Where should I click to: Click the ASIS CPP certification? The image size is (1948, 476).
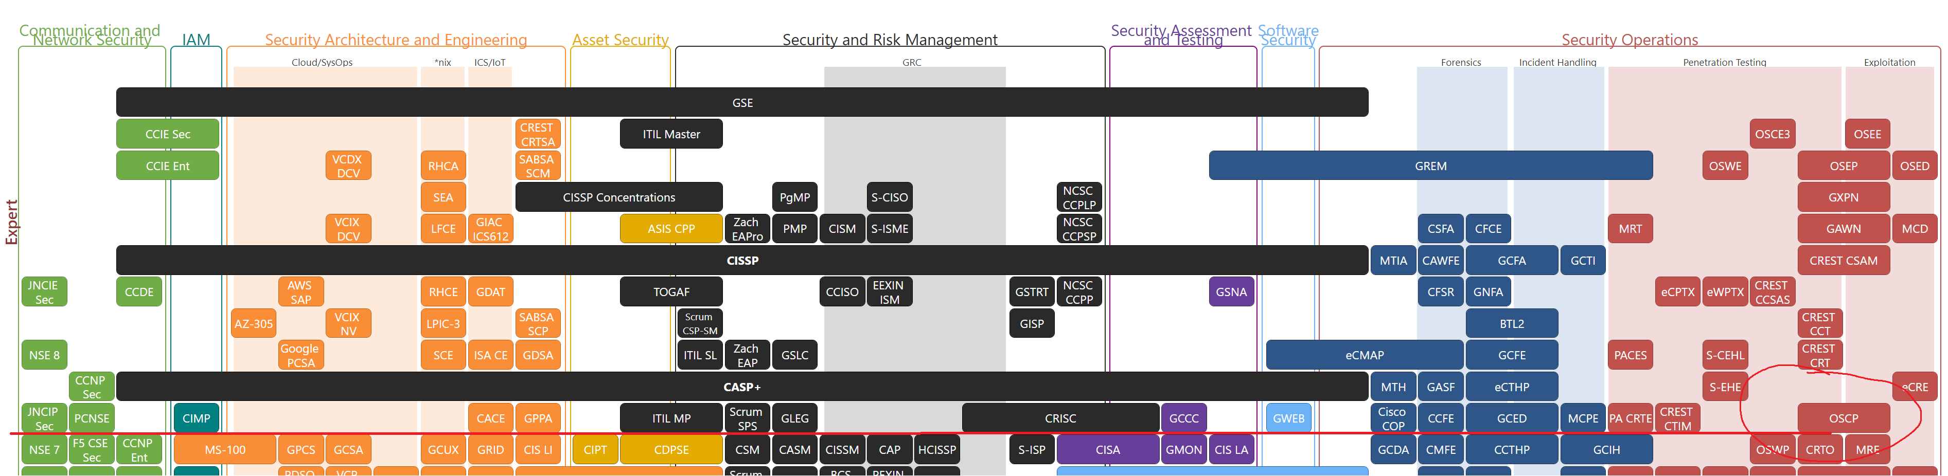click(671, 229)
